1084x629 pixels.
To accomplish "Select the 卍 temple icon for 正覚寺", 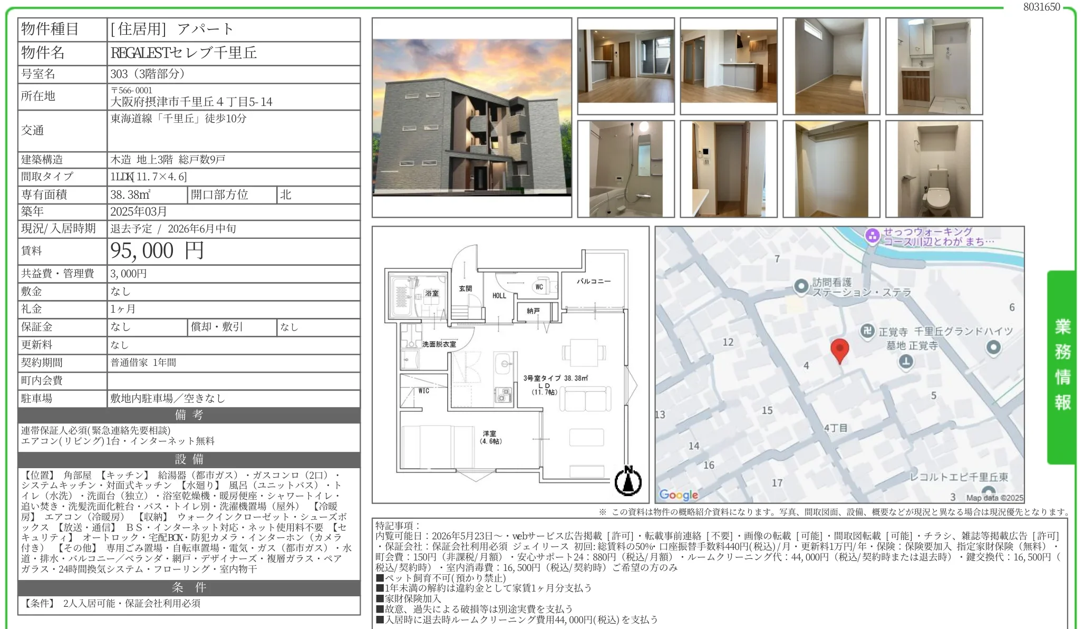I will (867, 331).
